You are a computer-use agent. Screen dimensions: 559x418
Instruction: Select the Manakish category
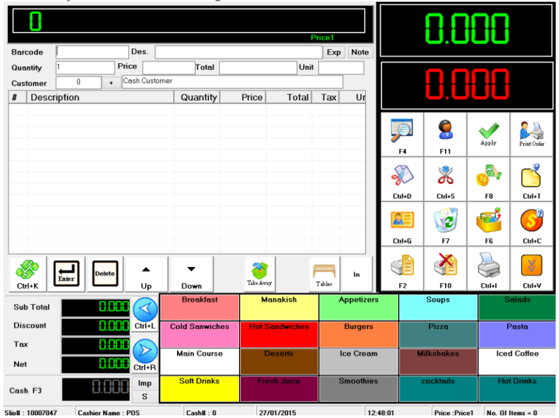coord(279,307)
